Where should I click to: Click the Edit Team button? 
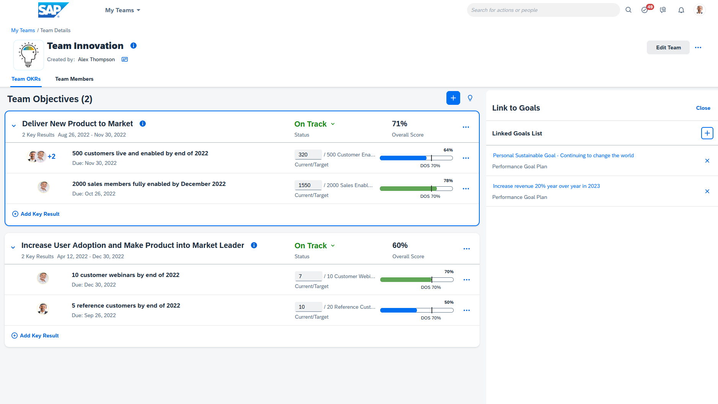click(x=668, y=47)
